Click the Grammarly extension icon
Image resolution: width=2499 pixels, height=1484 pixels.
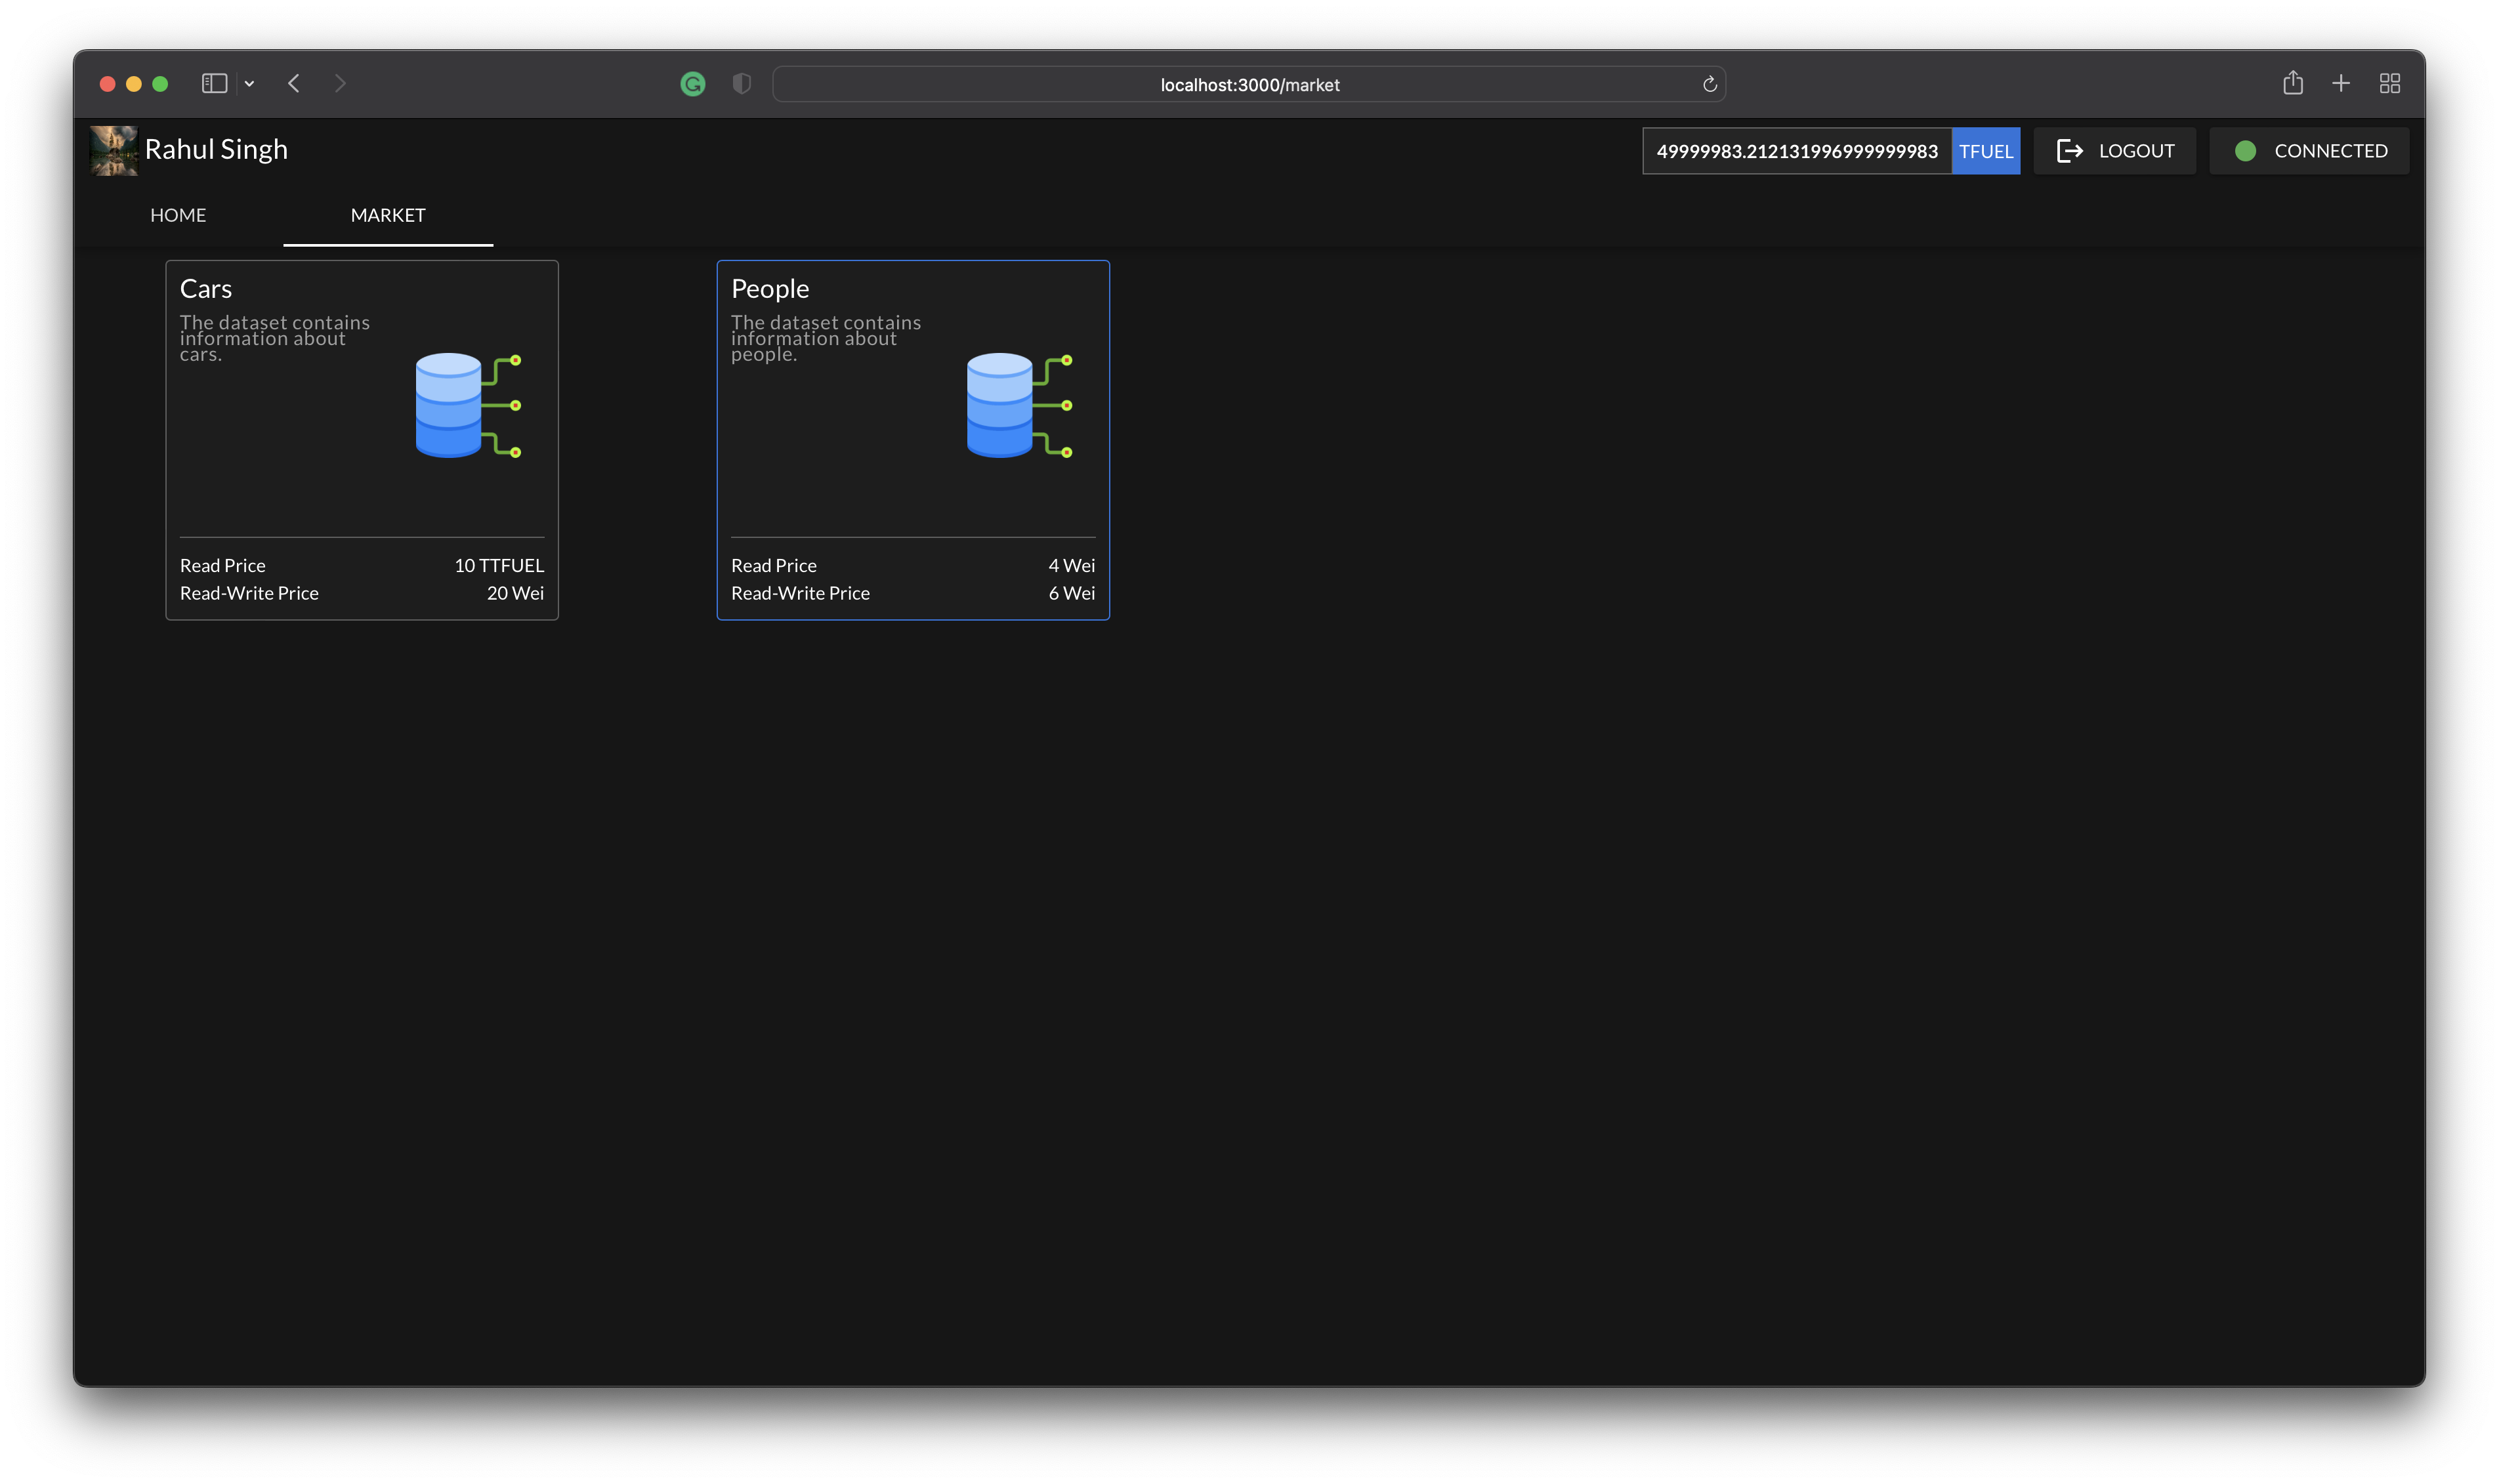[692, 84]
